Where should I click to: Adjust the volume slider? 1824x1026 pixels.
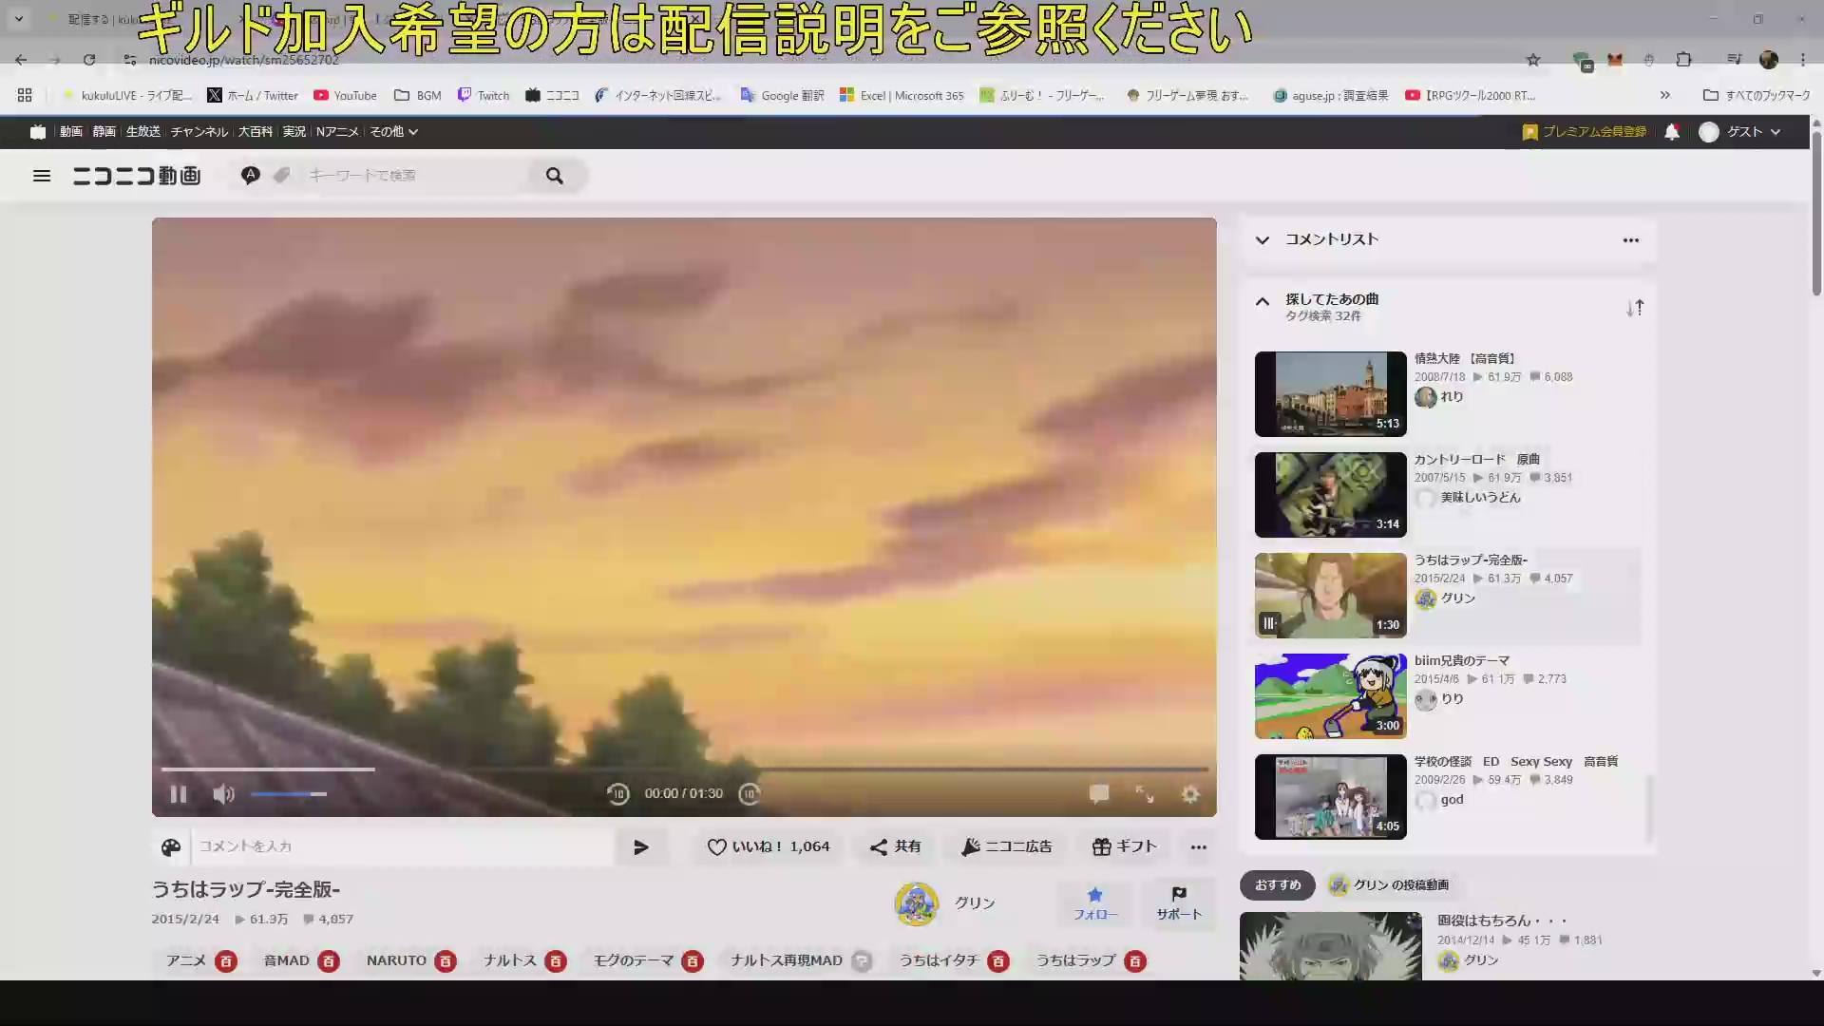pyautogui.click(x=290, y=794)
